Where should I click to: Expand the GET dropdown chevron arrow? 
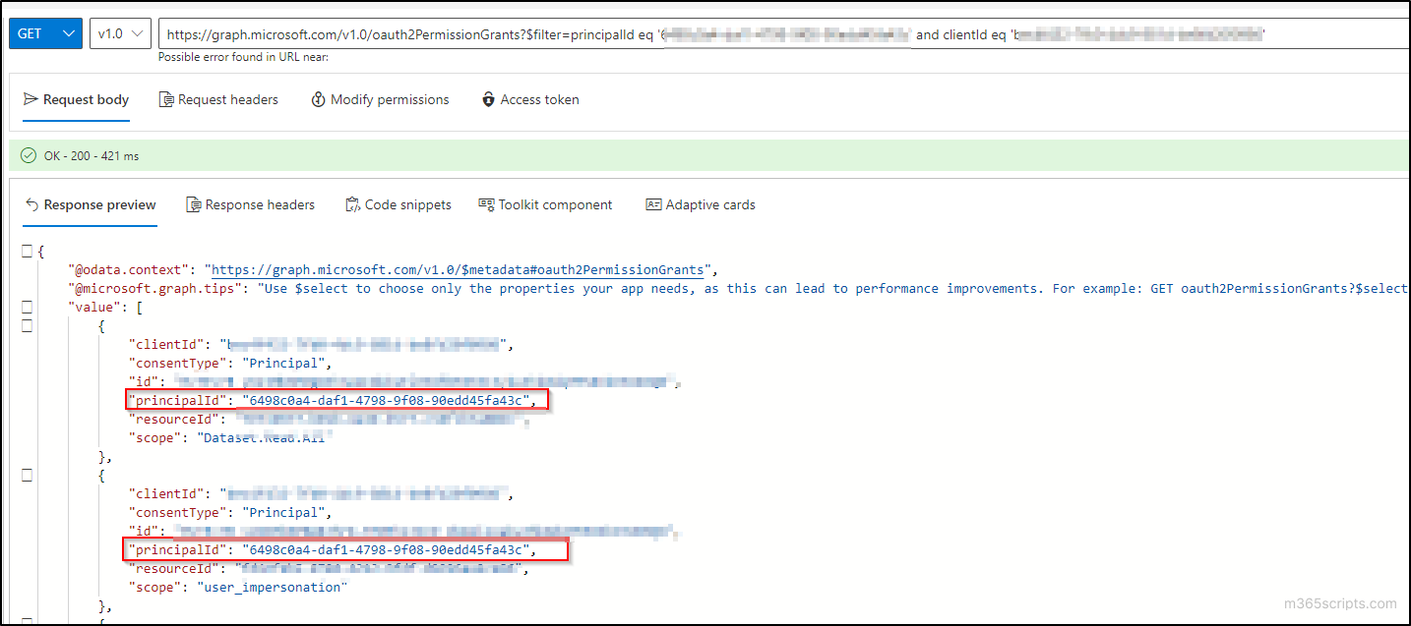pyautogui.click(x=68, y=32)
